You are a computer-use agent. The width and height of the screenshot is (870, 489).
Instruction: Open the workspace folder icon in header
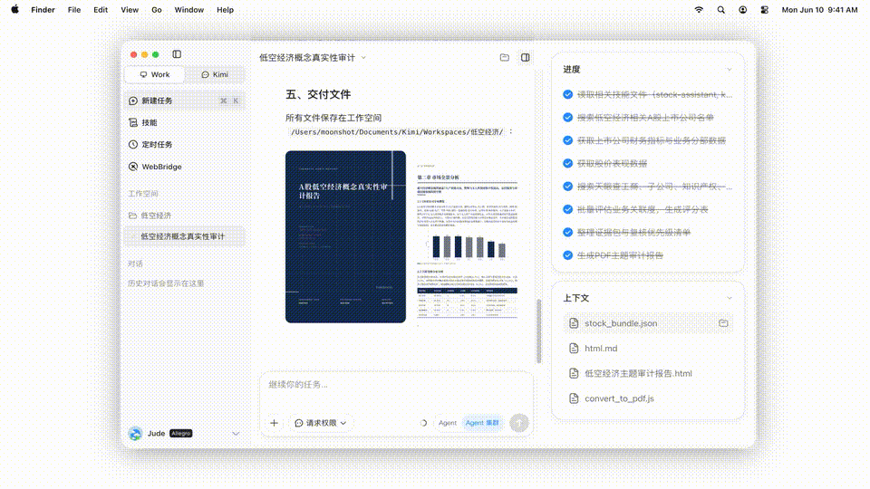point(505,58)
